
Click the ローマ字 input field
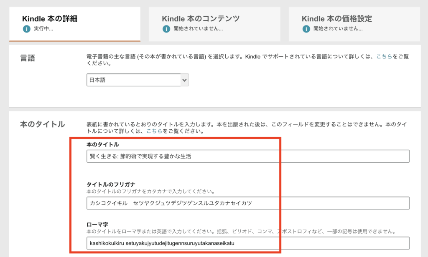tap(248, 243)
